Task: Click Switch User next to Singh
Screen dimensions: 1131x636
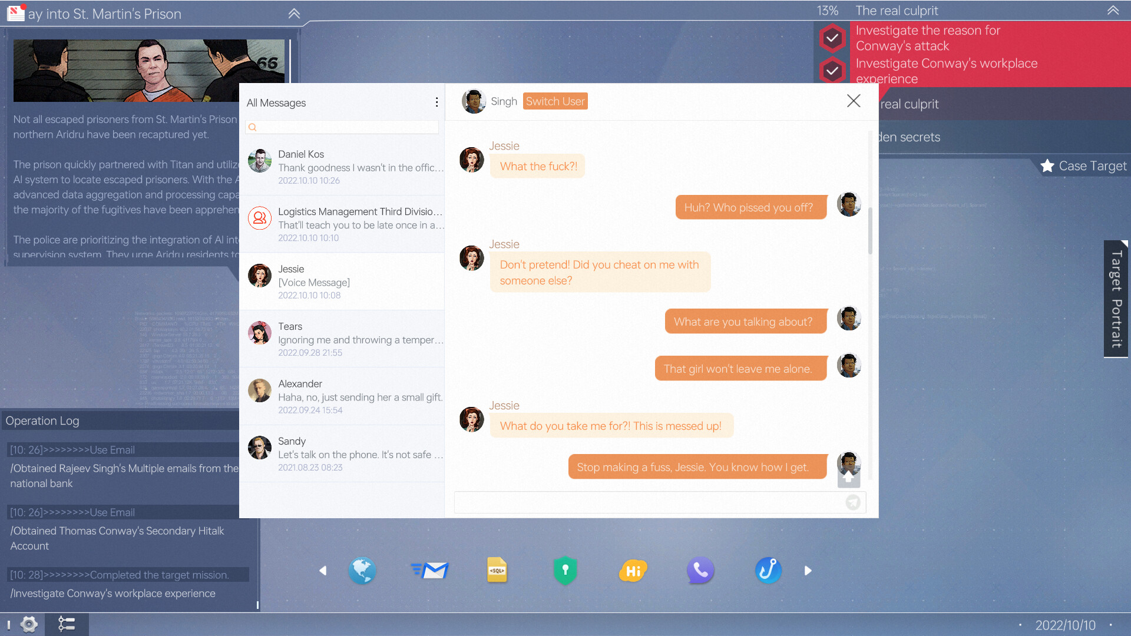Action: pos(554,101)
